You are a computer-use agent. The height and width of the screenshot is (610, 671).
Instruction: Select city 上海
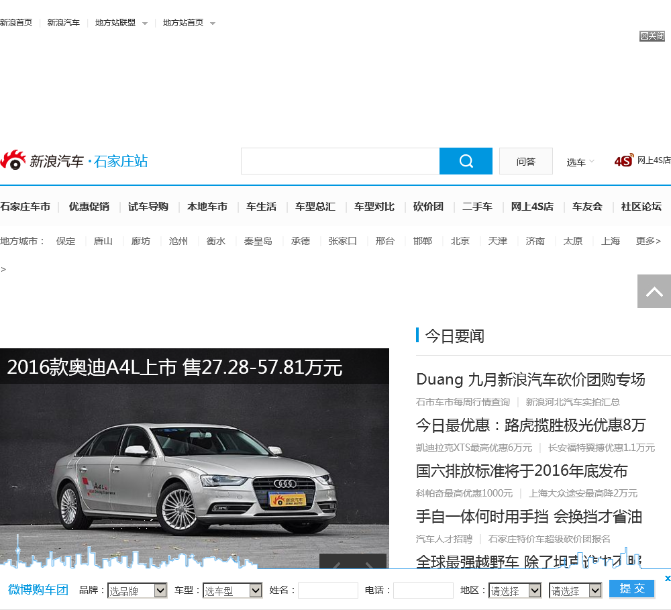[610, 241]
